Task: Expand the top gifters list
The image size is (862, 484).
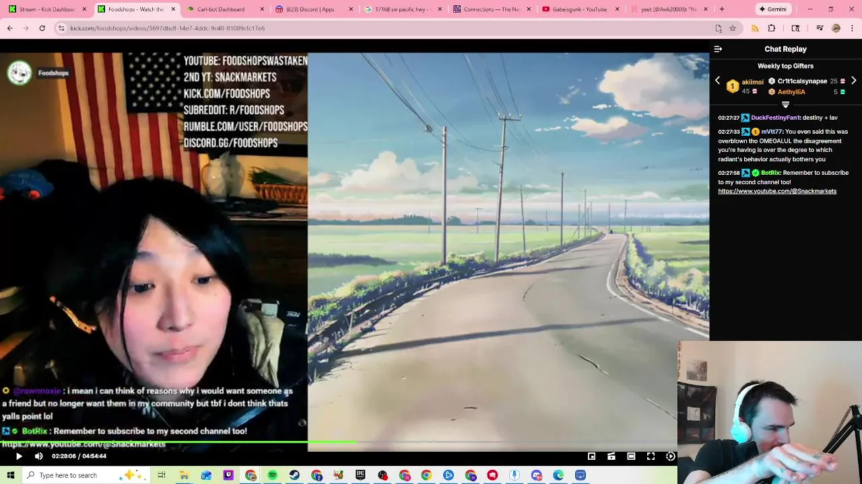Action: (785, 105)
